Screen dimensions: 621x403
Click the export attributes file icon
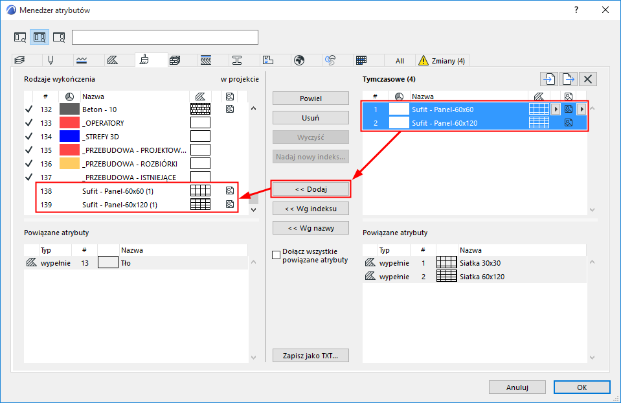point(569,79)
